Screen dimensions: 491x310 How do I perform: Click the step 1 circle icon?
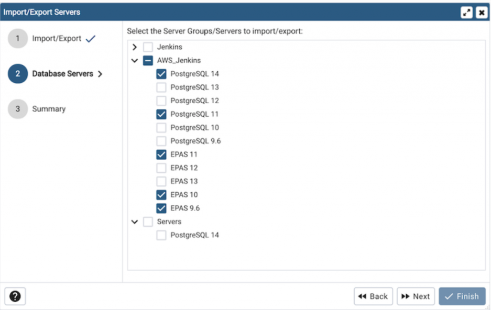point(18,39)
